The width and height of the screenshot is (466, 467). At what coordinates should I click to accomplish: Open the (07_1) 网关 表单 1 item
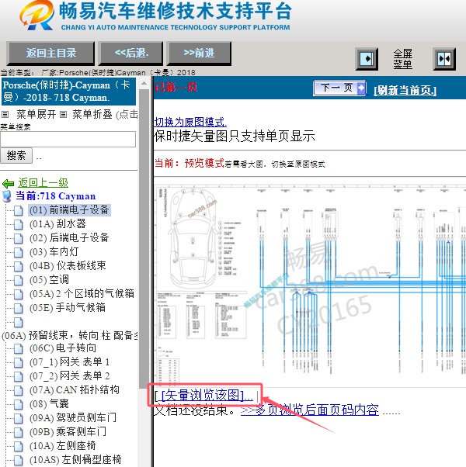pos(69,361)
